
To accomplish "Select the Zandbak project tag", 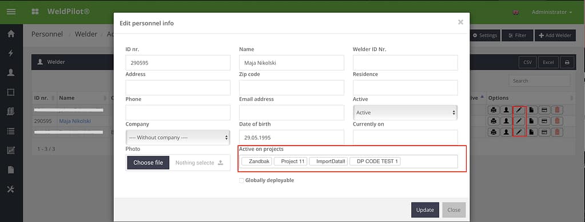I will coord(257,162).
